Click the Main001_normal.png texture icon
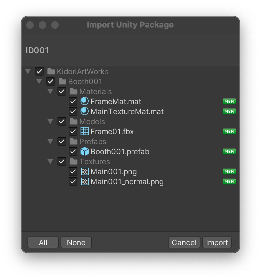 85,181
